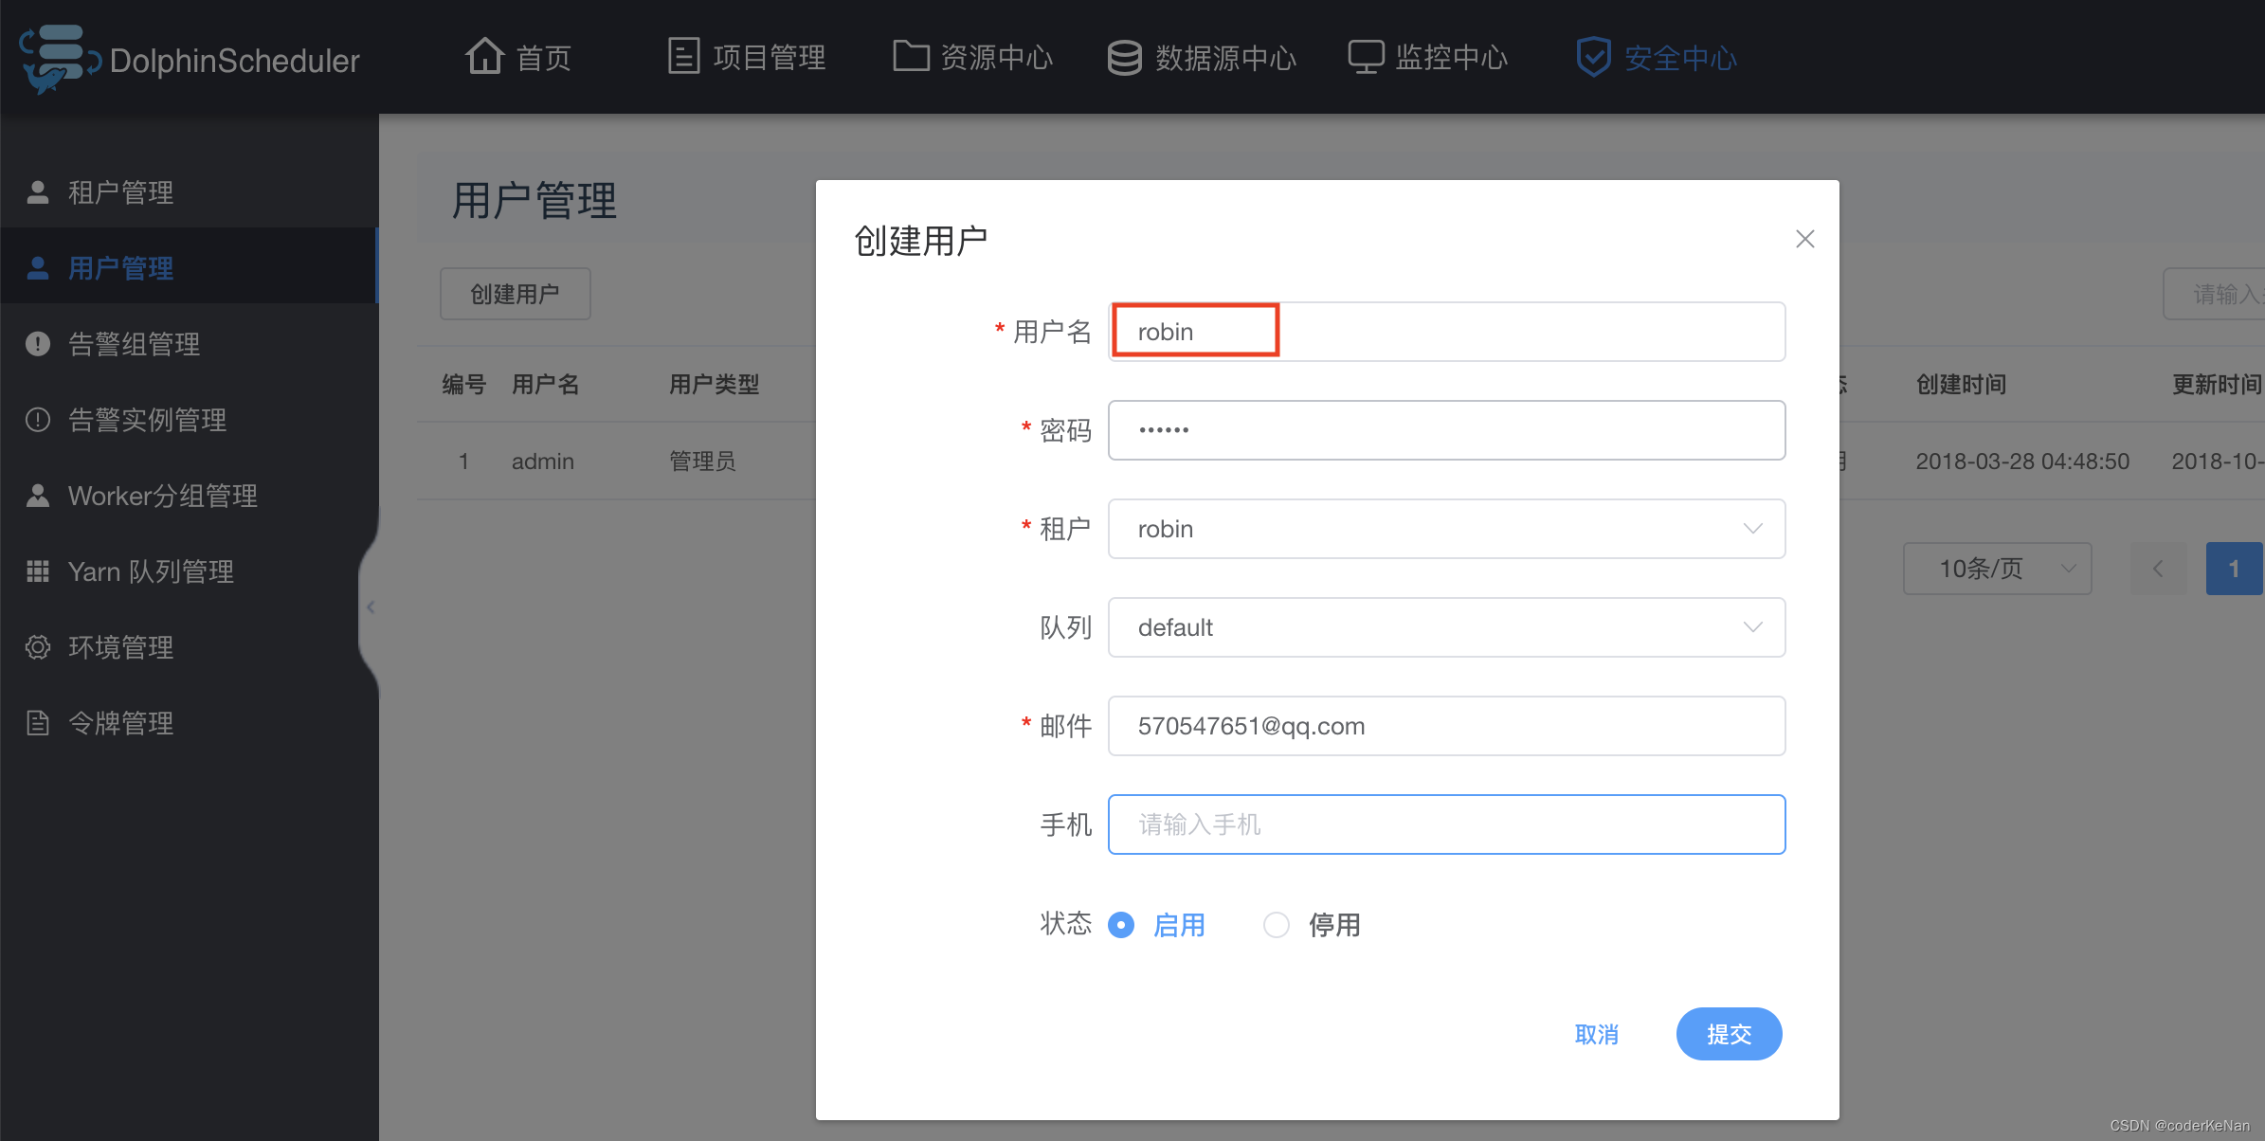Screen dimensions: 2265x1141
Task: Select the 停用 status radio button
Action: [1277, 925]
